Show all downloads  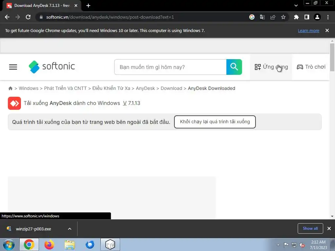coord(310,228)
